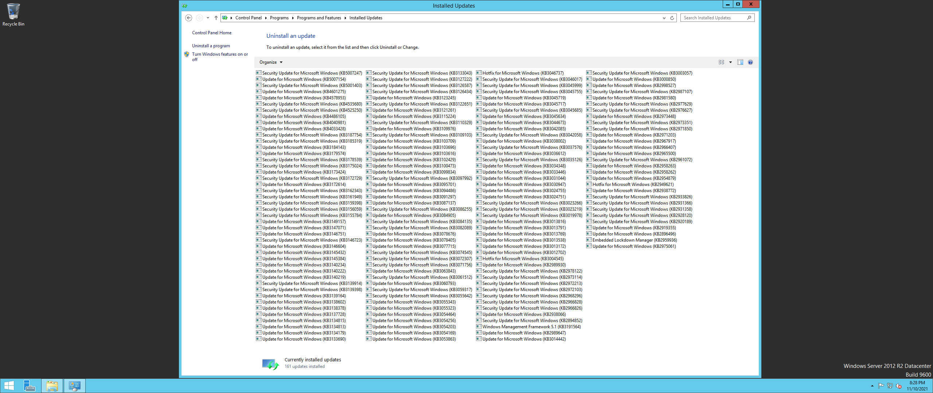Open the view options dropdown arrow
The height and width of the screenshot is (393, 933).
[x=730, y=62]
